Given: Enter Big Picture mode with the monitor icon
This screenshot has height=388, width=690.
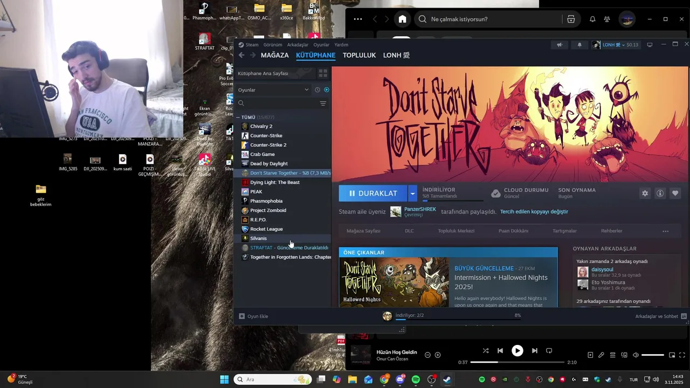Looking at the screenshot, I should (650, 45).
